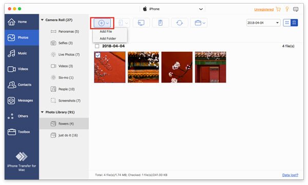The width and height of the screenshot is (308, 185).
Task: Collapse the Camera Roll (27) tree
Action: pos(42,20)
